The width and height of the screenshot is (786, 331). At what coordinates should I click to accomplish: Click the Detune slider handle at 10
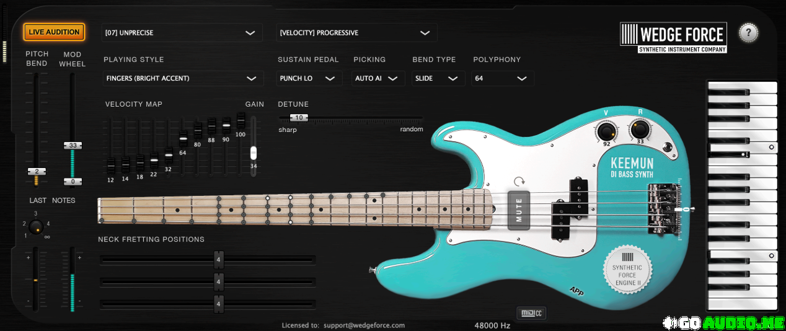(x=299, y=118)
